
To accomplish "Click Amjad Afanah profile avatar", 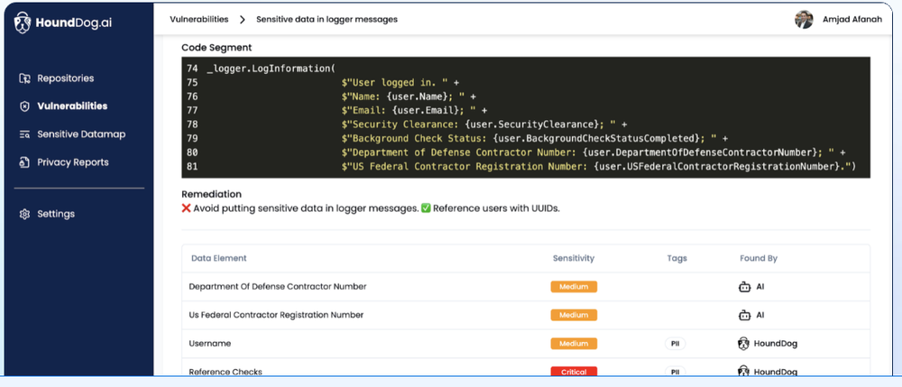I will click(x=804, y=19).
